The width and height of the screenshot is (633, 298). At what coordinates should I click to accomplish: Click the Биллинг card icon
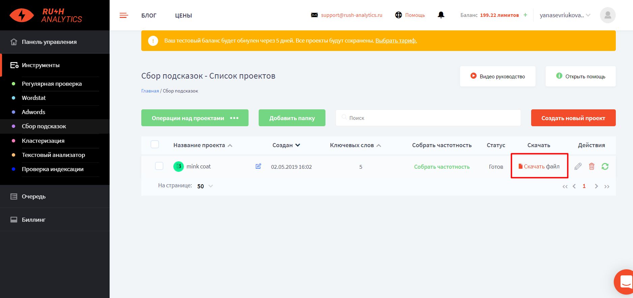point(14,220)
